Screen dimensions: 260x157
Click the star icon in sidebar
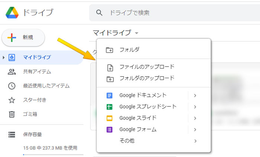[12, 100]
